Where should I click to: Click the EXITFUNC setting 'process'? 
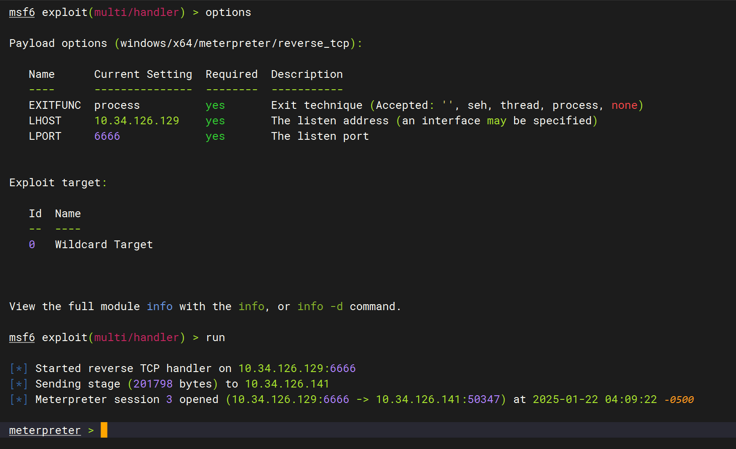(117, 105)
